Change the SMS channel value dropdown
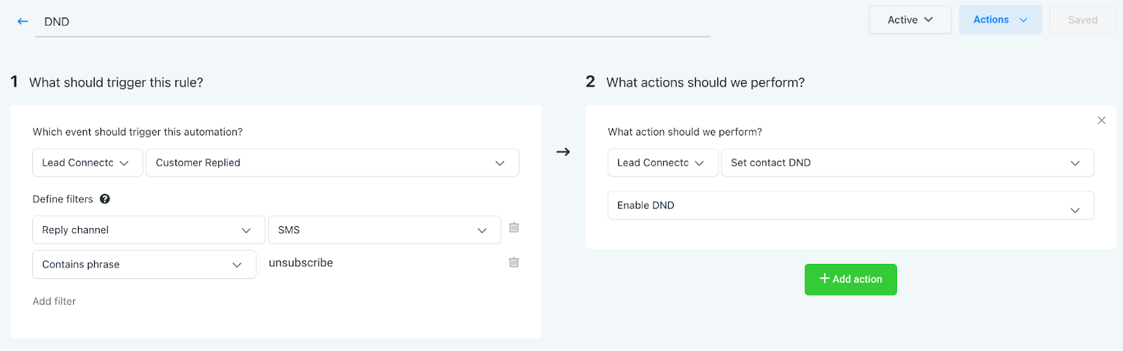The height and width of the screenshot is (351, 1123). pos(384,230)
